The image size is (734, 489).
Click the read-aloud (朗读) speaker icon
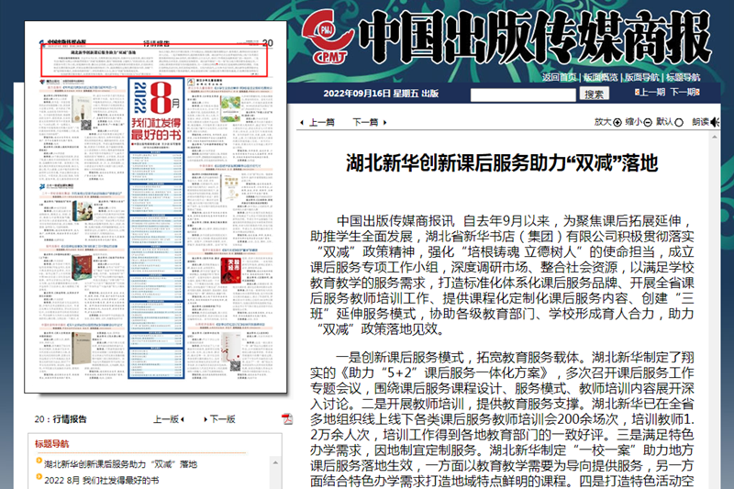click(717, 121)
